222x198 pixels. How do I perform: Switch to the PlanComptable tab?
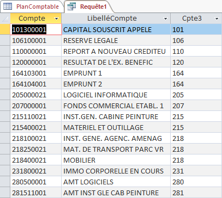(32, 7)
